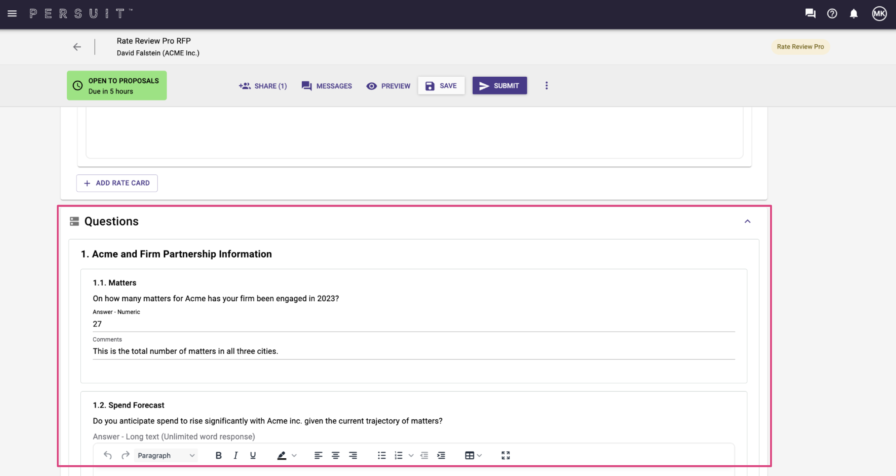Insert a table
This screenshot has width=896, height=476.
(x=469, y=455)
